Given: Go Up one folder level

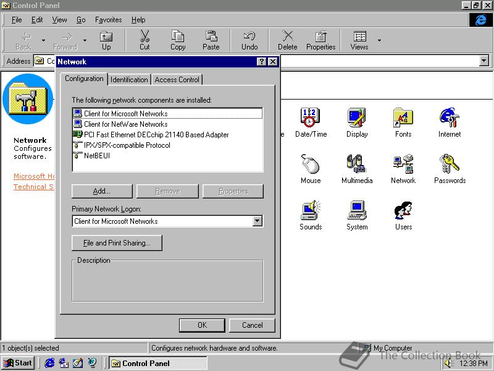Looking at the screenshot, I should [106, 40].
